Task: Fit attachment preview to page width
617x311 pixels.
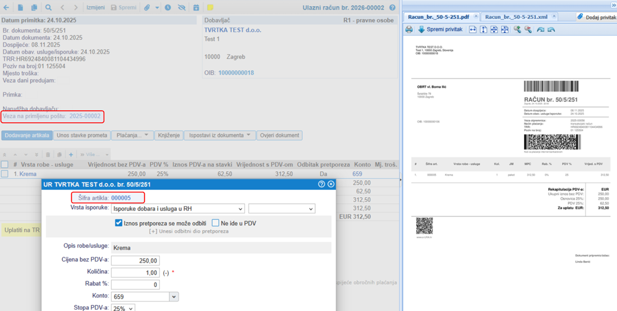Action: [473, 30]
